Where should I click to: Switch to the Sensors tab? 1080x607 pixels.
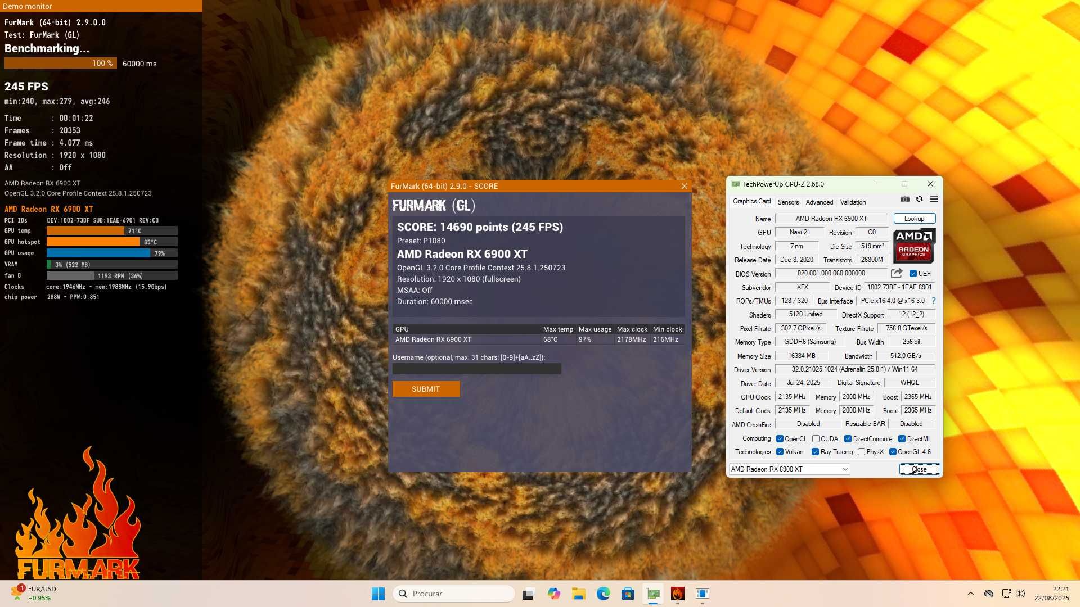pos(788,202)
